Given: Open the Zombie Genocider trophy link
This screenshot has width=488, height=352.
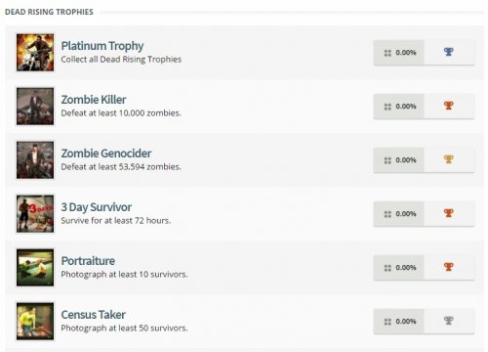Looking at the screenshot, I should [106, 154].
